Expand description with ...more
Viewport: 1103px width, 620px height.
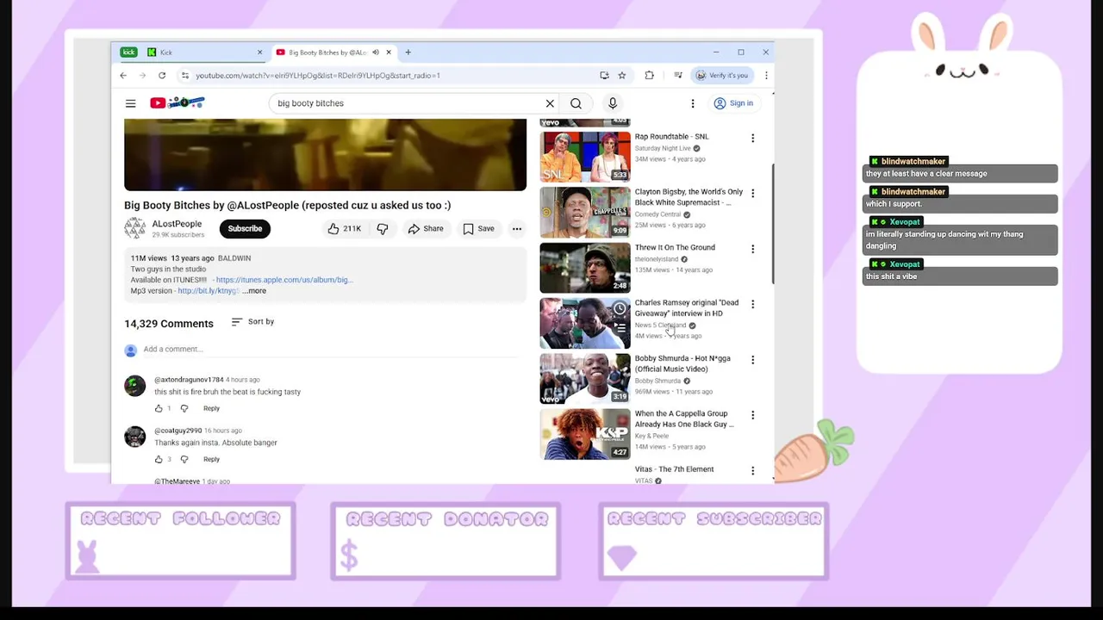[x=254, y=291]
